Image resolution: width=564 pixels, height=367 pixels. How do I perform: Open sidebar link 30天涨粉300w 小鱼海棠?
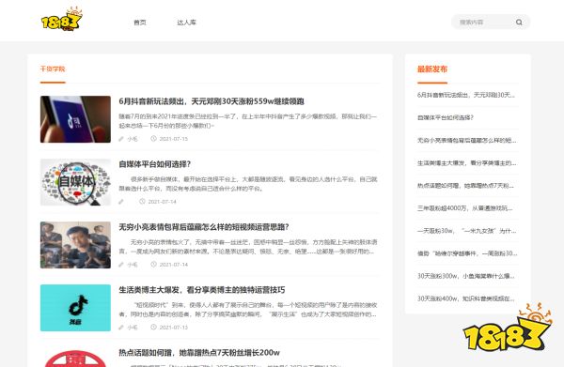pyautogui.click(x=466, y=276)
